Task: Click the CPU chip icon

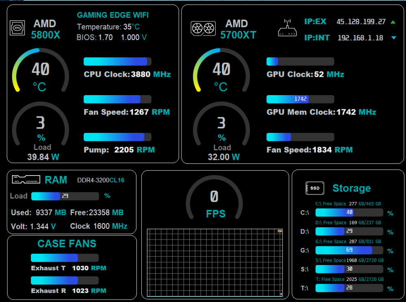Action: pos(17,28)
